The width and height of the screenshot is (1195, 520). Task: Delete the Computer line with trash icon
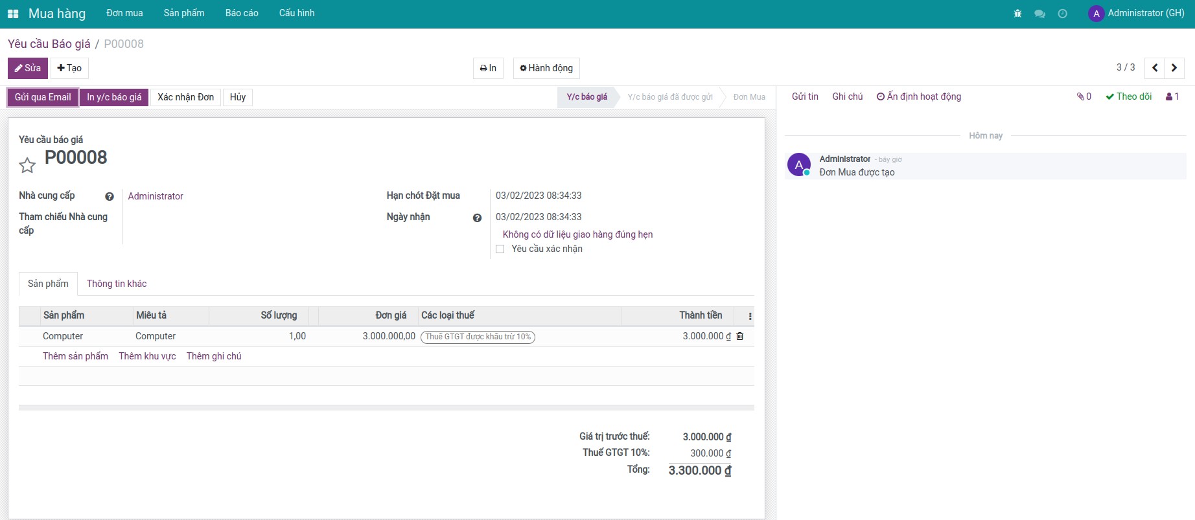point(740,336)
